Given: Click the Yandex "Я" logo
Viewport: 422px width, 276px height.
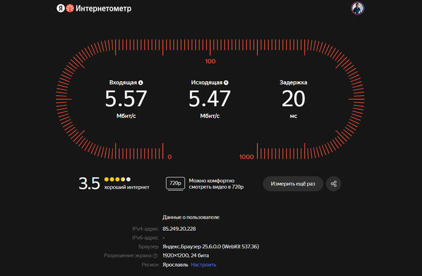Looking at the screenshot, I should point(60,8).
